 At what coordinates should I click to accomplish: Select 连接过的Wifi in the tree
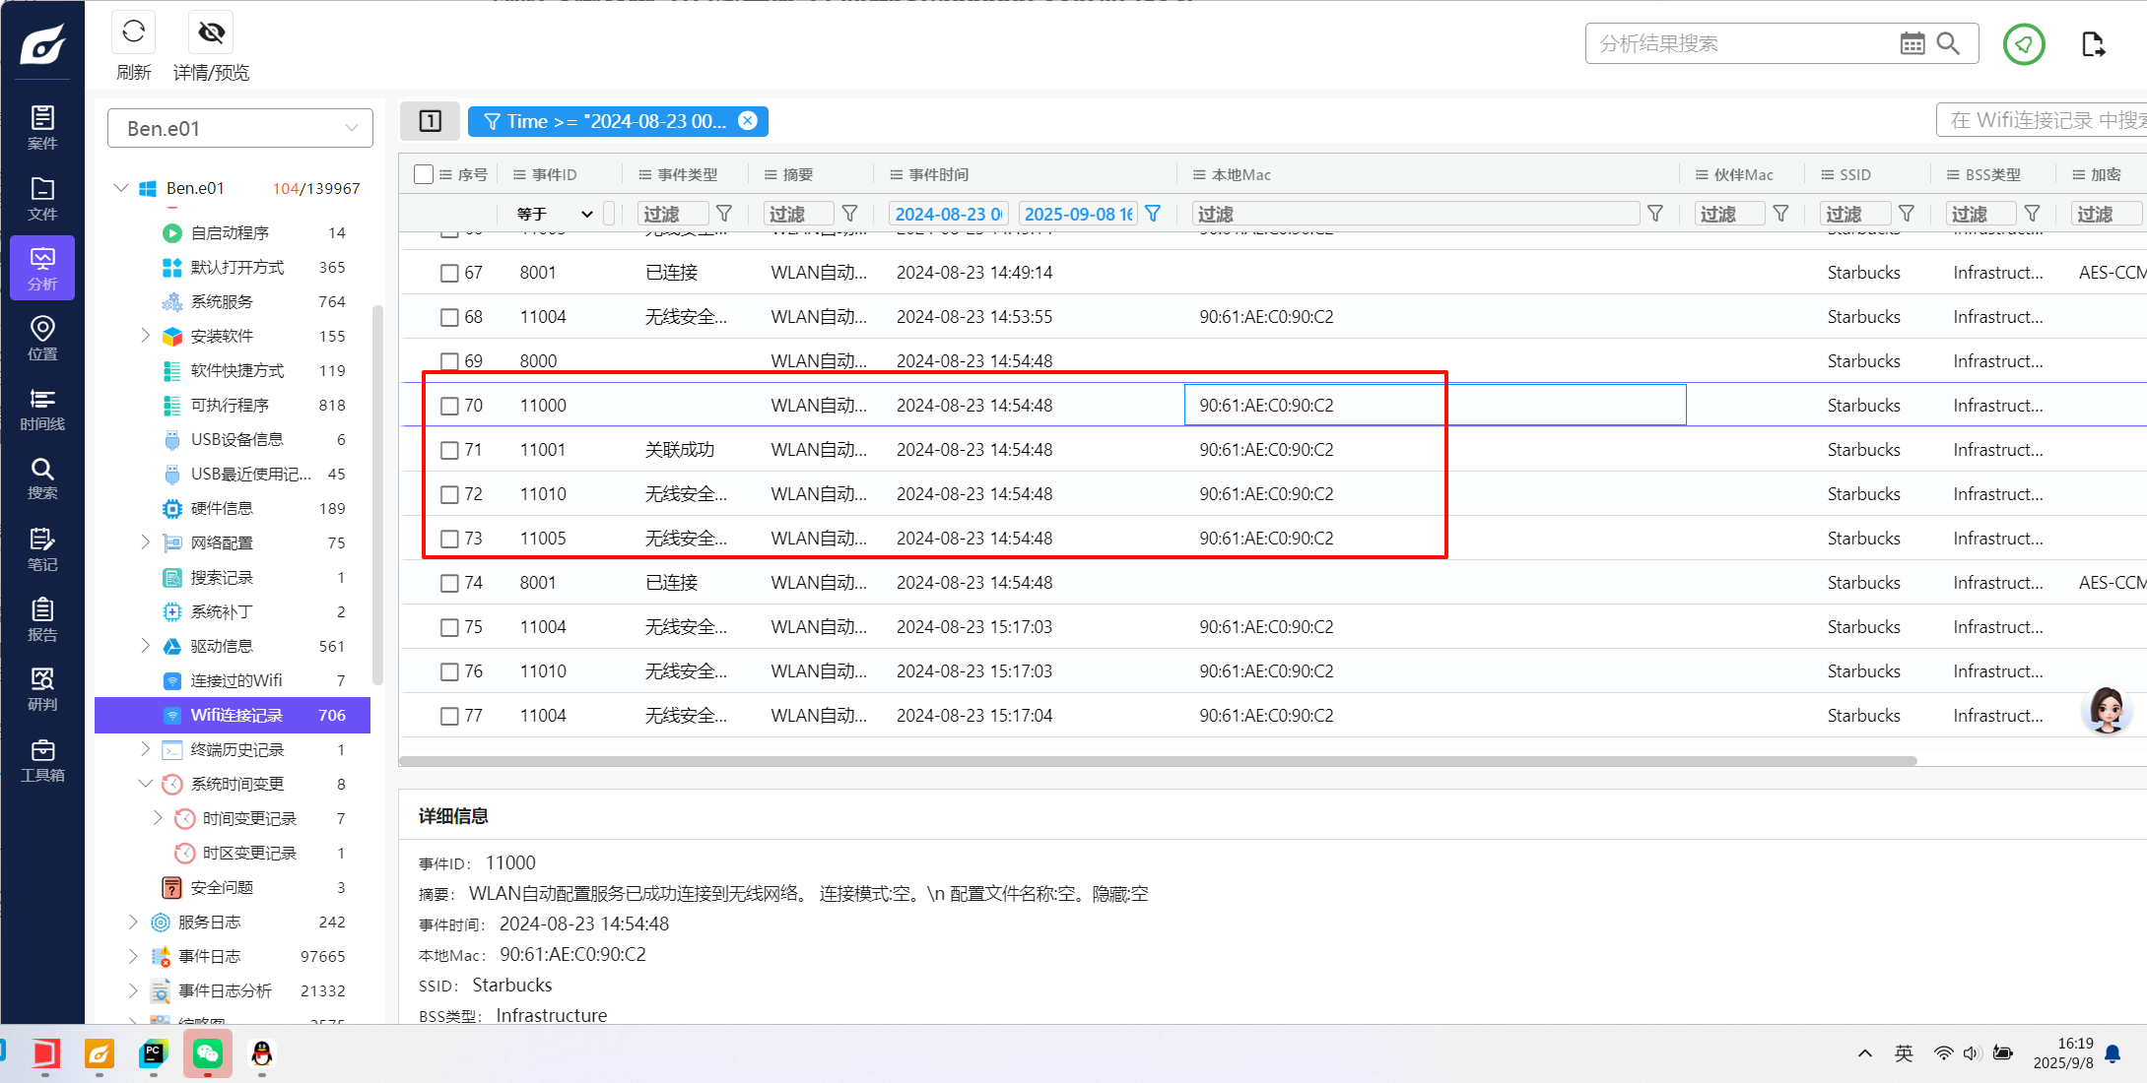coord(235,680)
